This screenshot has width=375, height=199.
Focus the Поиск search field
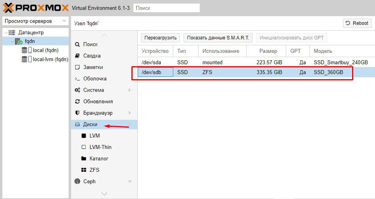(x=167, y=8)
